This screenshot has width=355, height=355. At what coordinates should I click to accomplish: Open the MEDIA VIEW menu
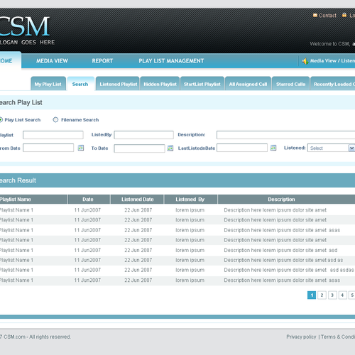(52, 61)
